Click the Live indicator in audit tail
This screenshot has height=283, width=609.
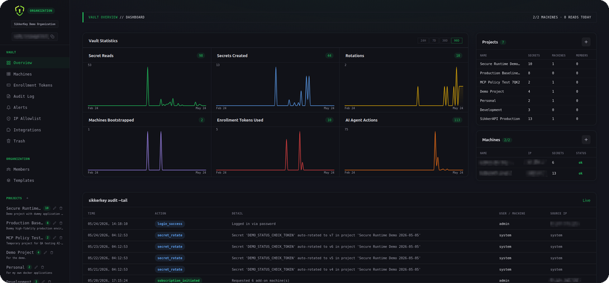tap(586, 201)
